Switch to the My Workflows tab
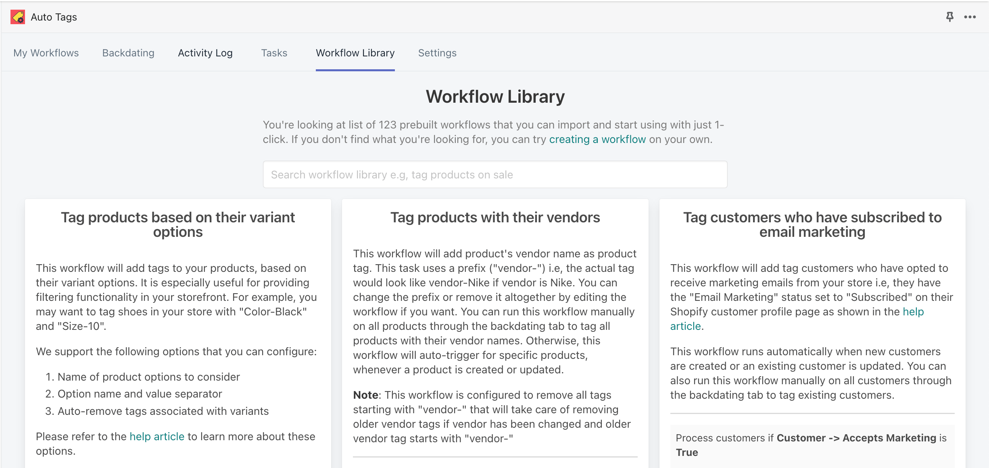This screenshot has height=468, width=989. click(x=46, y=53)
